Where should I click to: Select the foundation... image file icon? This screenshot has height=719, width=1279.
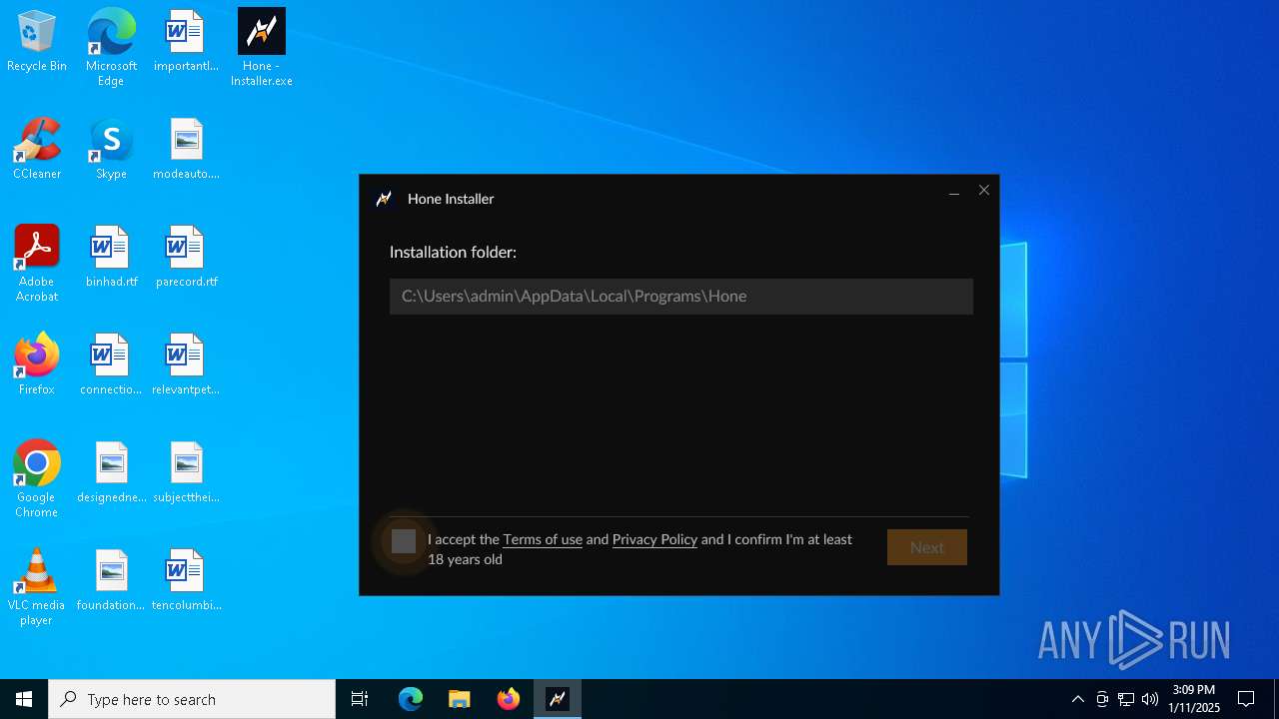click(x=111, y=581)
